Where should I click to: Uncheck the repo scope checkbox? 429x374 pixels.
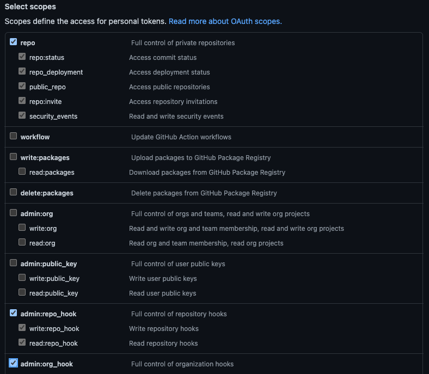click(14, 42)
